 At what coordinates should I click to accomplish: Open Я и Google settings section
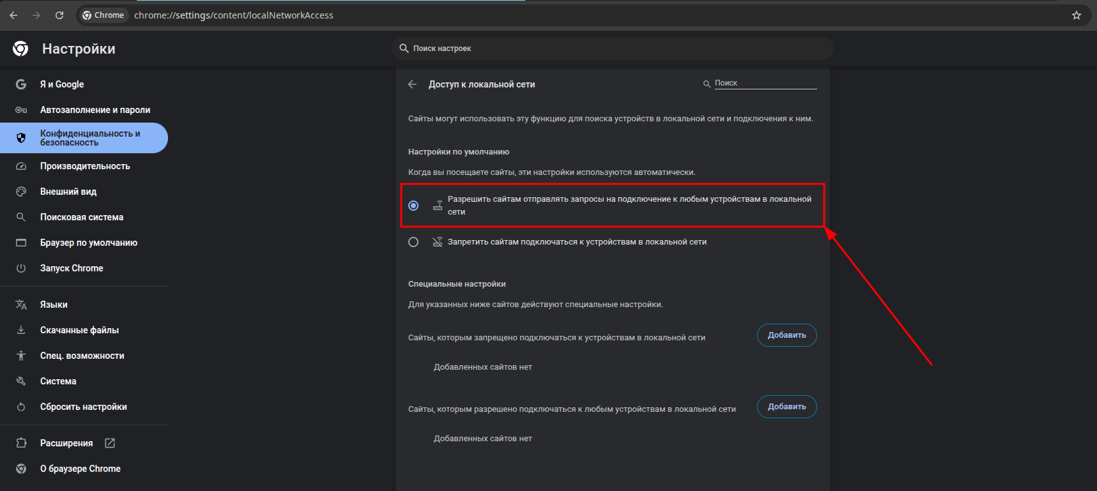62,84
